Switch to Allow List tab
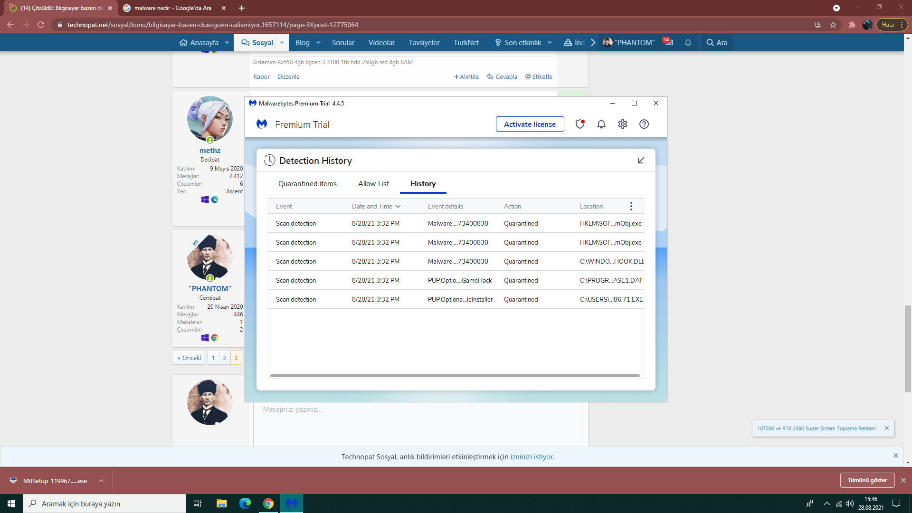The width and height of the screenshot is (912, 513). (373, 184)
